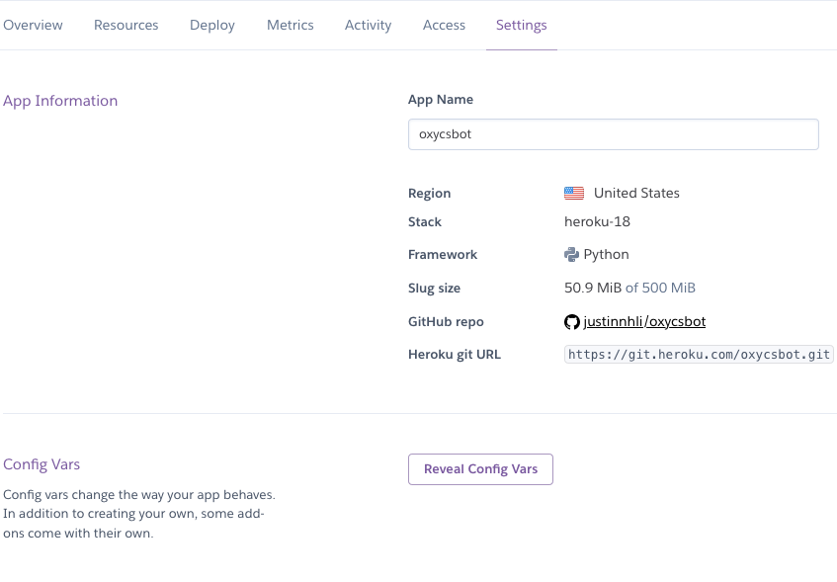Open the justinnhli/oxycsbot GitHub repo link

pyautogui.click(x=644, y=321)
